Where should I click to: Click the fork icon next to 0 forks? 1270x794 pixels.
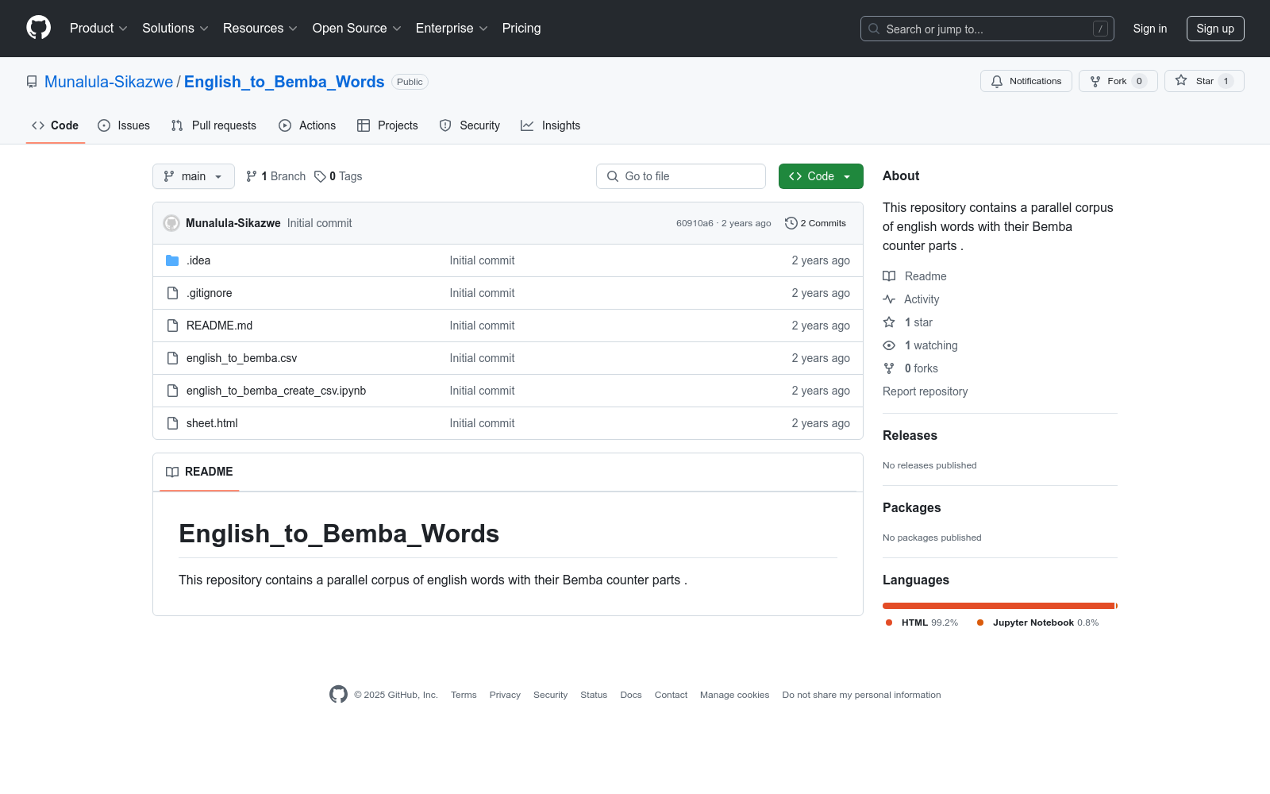coord(889,368)
